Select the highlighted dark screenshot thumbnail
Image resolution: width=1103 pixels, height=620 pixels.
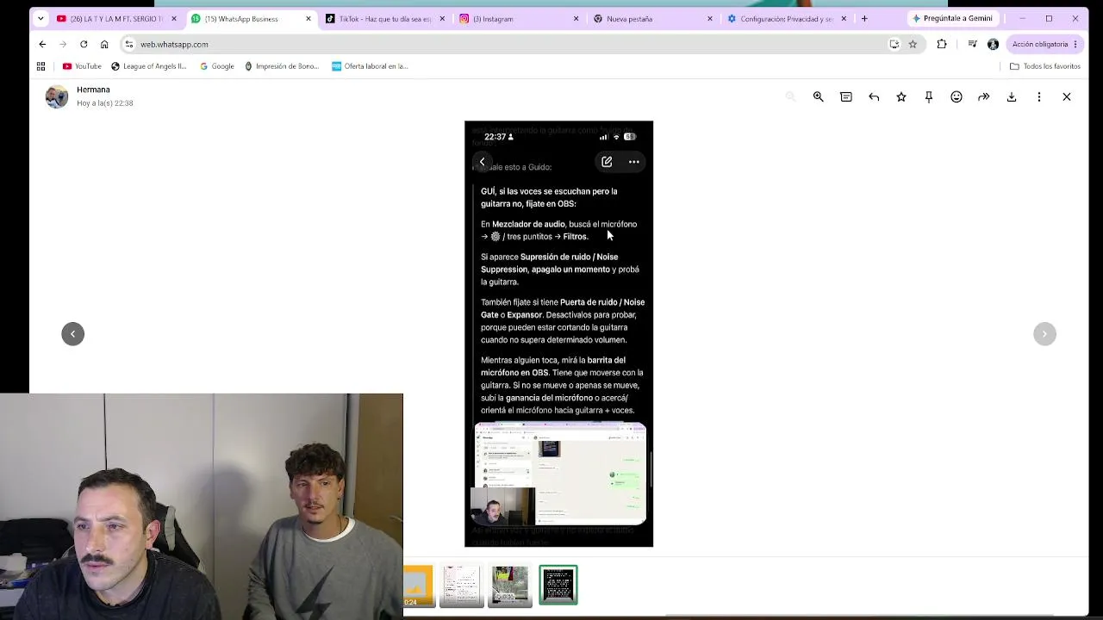click(x=558, y=586)
